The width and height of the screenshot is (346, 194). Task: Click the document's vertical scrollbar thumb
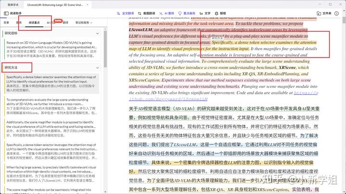click(344, 21)
